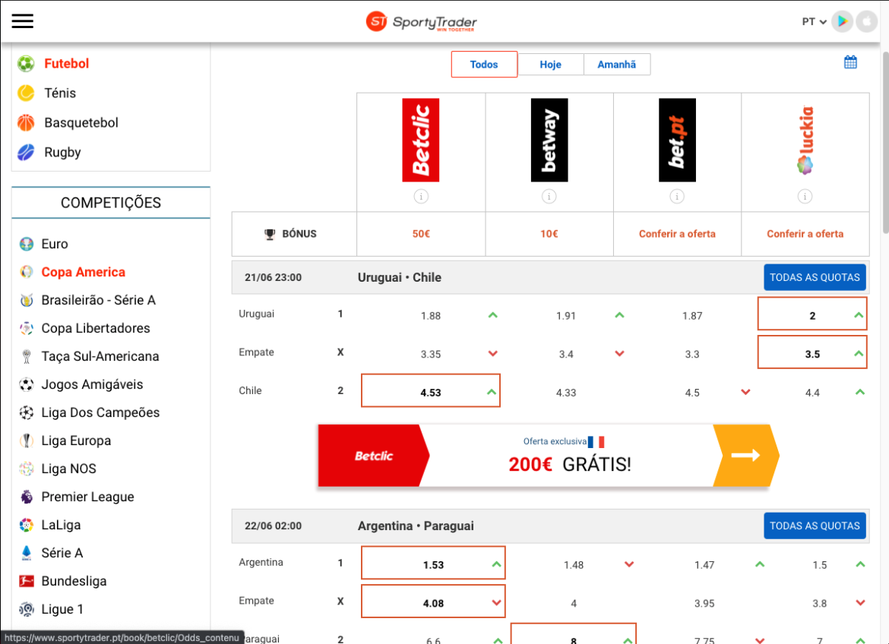
Task: Open Liga Europa competition
Action: pyautogui.click(x=76, y=440)
